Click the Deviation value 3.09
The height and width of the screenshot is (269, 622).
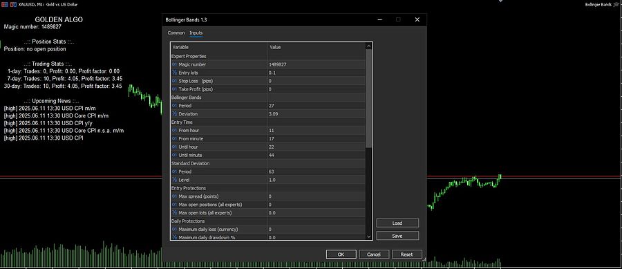(x=316, y=114)
